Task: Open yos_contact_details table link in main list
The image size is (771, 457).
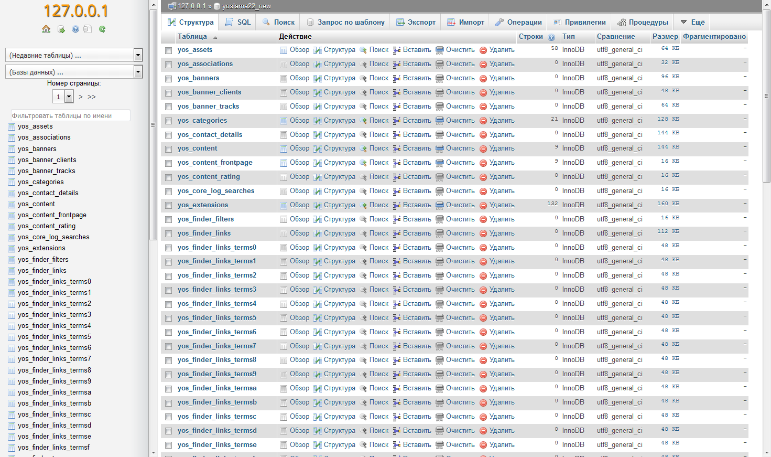Action: 210,135
